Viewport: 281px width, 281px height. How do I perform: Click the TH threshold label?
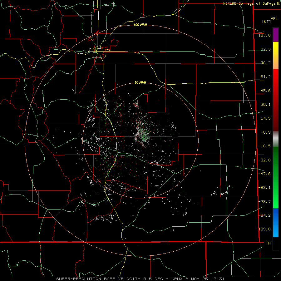coord(268,243)
